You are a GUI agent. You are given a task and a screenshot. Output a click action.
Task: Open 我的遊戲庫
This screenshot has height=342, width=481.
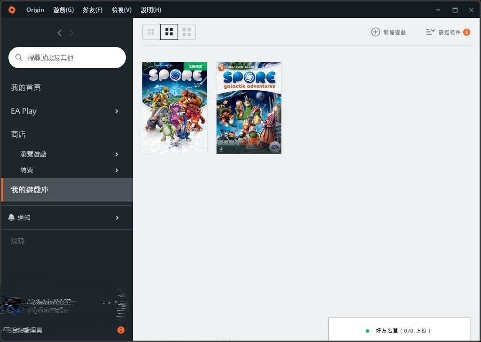coord(67,190)
